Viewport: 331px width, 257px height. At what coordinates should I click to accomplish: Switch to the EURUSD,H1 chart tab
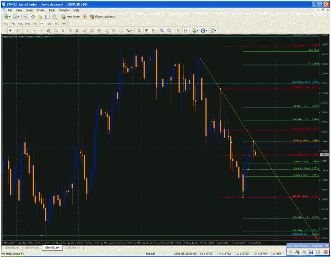pyautogui.click(x=73, y=247)
